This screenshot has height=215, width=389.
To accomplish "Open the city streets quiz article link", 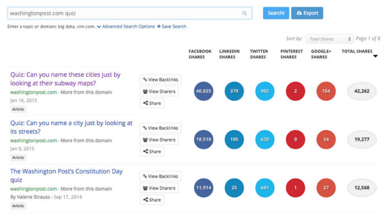I will 71,127.
